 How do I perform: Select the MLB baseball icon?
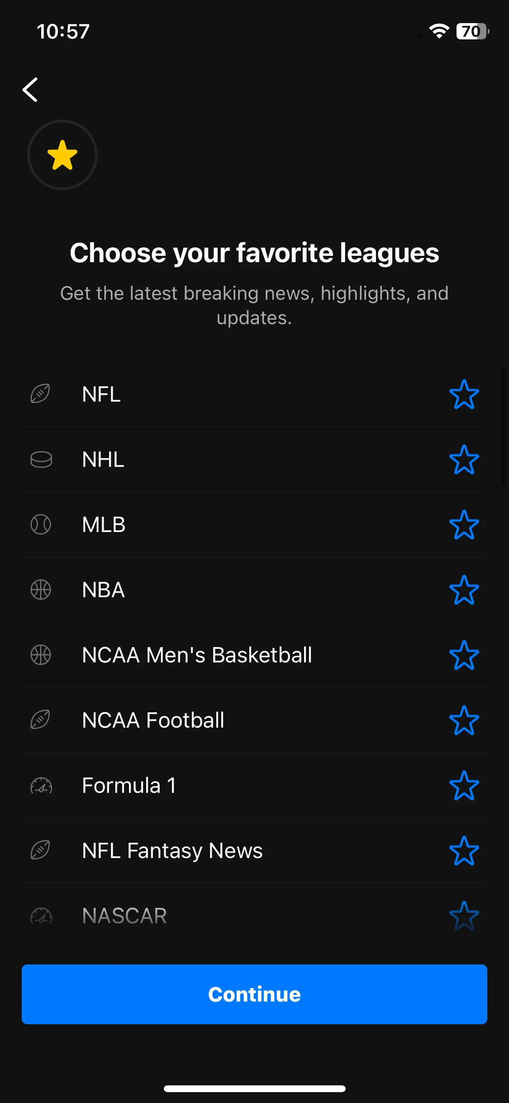[x=41, y=524]
